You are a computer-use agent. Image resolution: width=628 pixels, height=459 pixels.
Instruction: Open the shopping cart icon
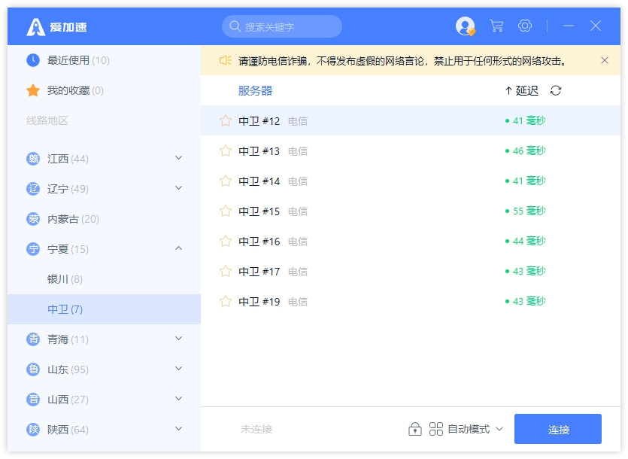point(496,26)
